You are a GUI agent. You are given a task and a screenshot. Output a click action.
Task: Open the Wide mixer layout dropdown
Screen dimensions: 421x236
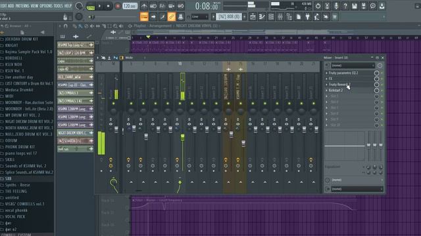[136, 58]
